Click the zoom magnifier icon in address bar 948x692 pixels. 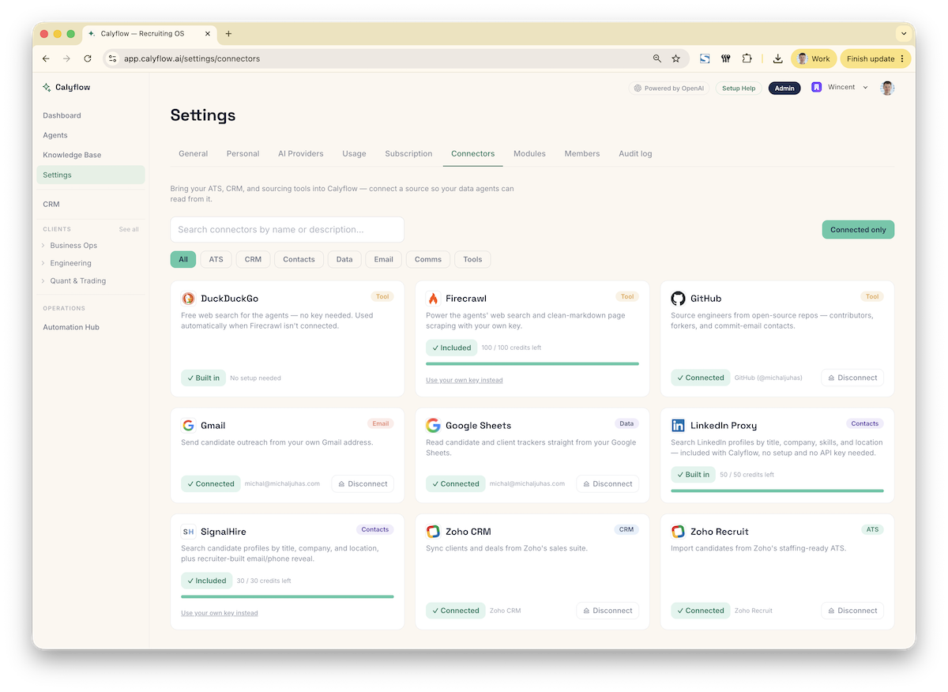(657, 58)
